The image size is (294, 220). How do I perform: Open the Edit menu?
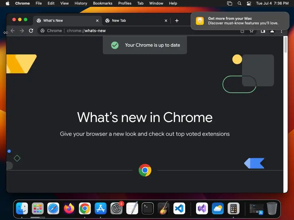(51, 3)
